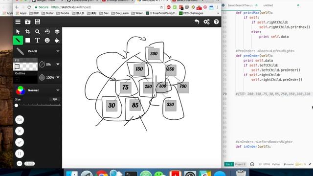Select the crop tool

(x=28, y=31)
